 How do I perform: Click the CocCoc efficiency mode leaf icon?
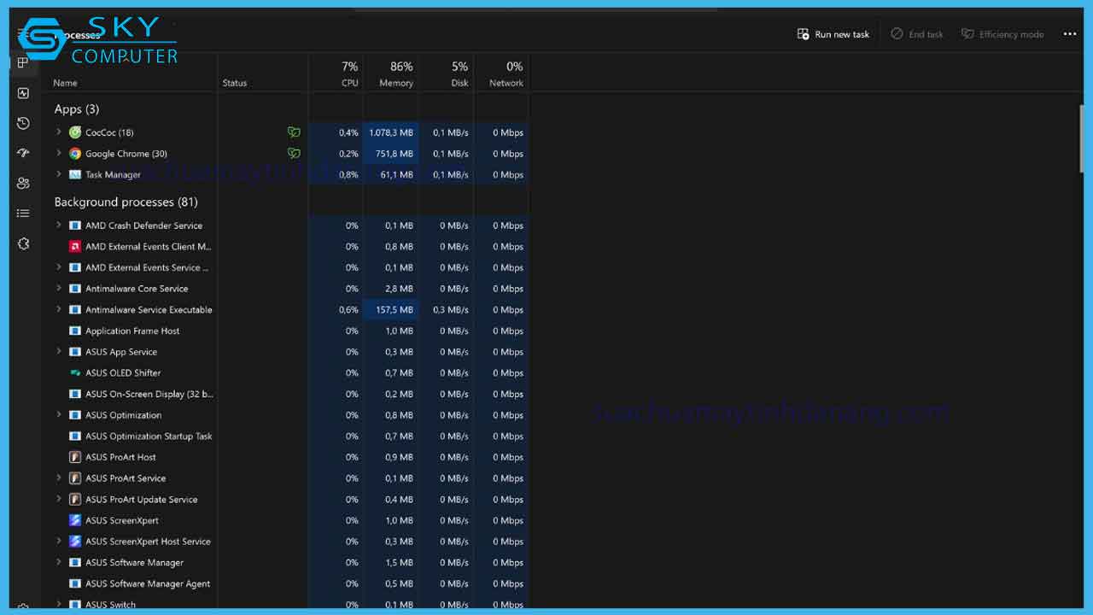(x=294, y=132)
